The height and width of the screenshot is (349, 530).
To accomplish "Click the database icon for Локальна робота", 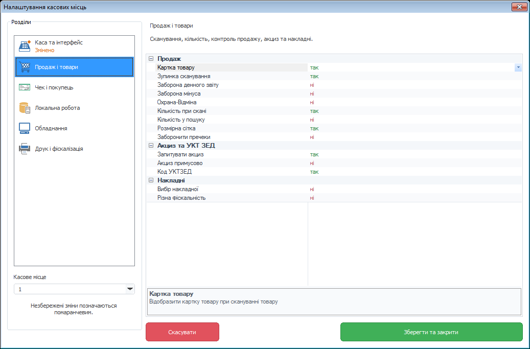I will [25, 108].
